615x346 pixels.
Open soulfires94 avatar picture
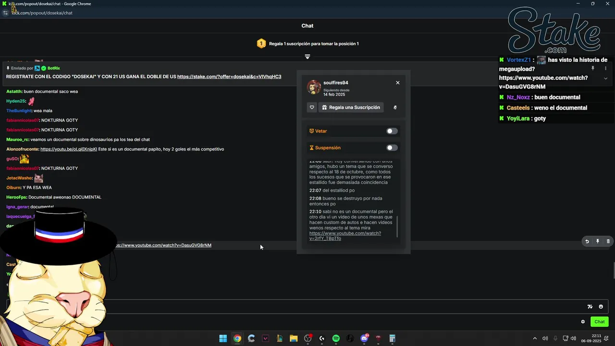[x=314, y=87]
